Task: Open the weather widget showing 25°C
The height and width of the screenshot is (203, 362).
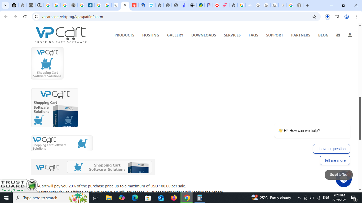Action: 271,198
